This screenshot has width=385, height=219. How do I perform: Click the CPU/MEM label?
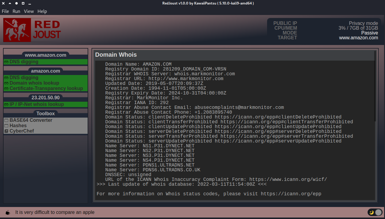pyautogui.click(x=285, y=28)
